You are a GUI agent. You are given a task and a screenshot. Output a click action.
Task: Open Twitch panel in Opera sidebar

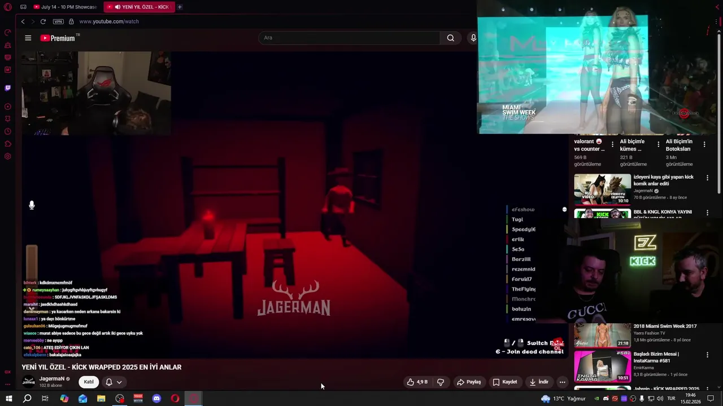click(x=8, y=88)
